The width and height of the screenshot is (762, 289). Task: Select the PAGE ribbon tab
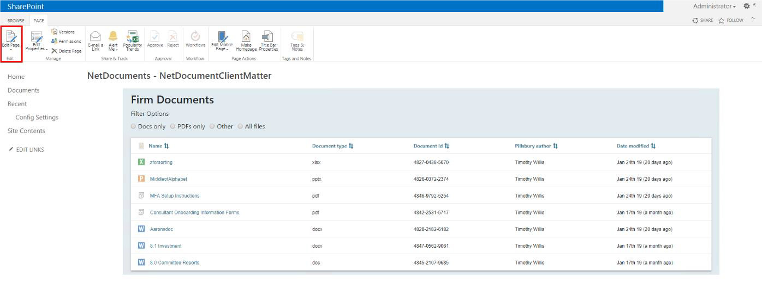38,21
